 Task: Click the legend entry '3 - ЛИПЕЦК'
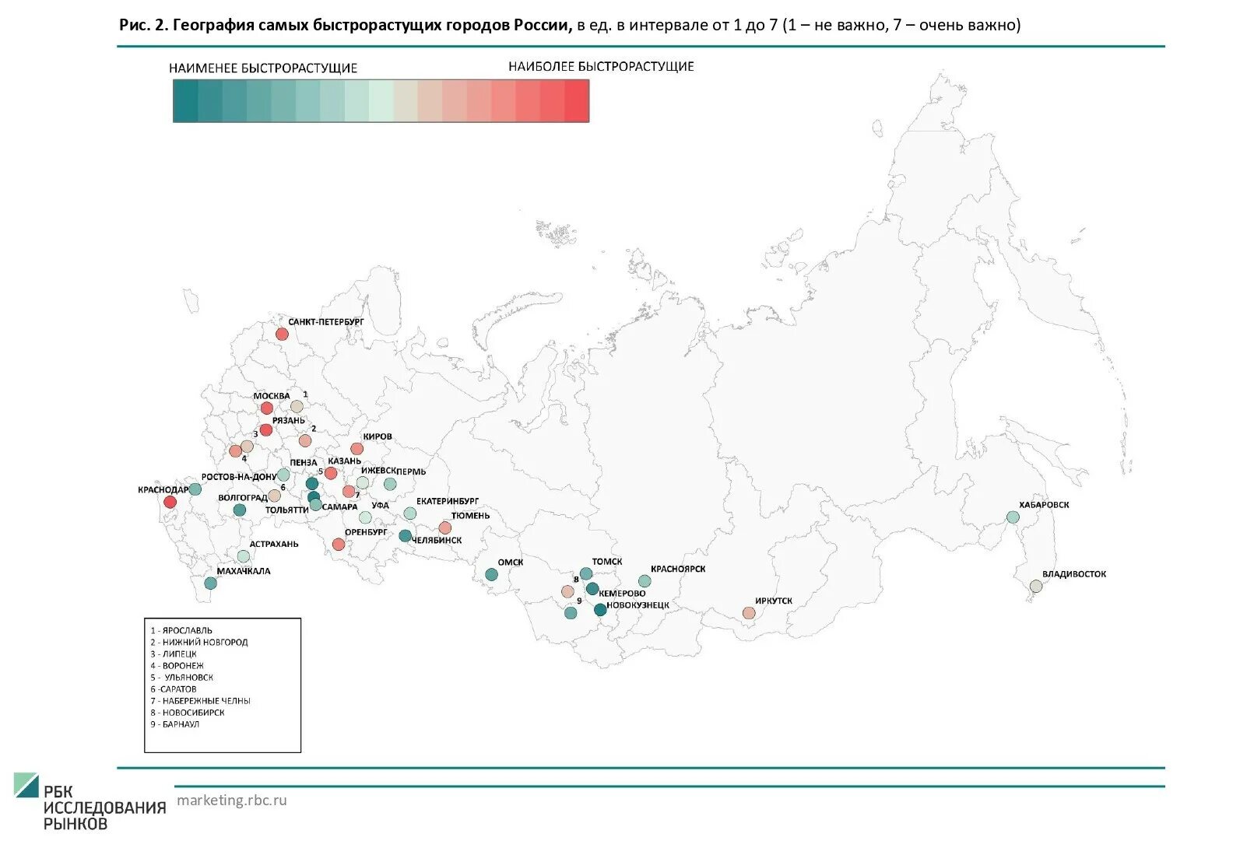coord(174,654)
